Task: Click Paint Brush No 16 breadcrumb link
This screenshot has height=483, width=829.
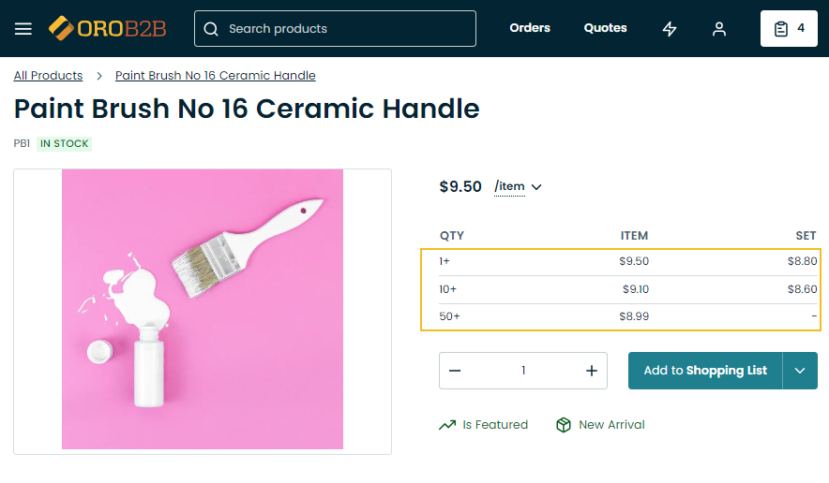Action: point(215,76)
